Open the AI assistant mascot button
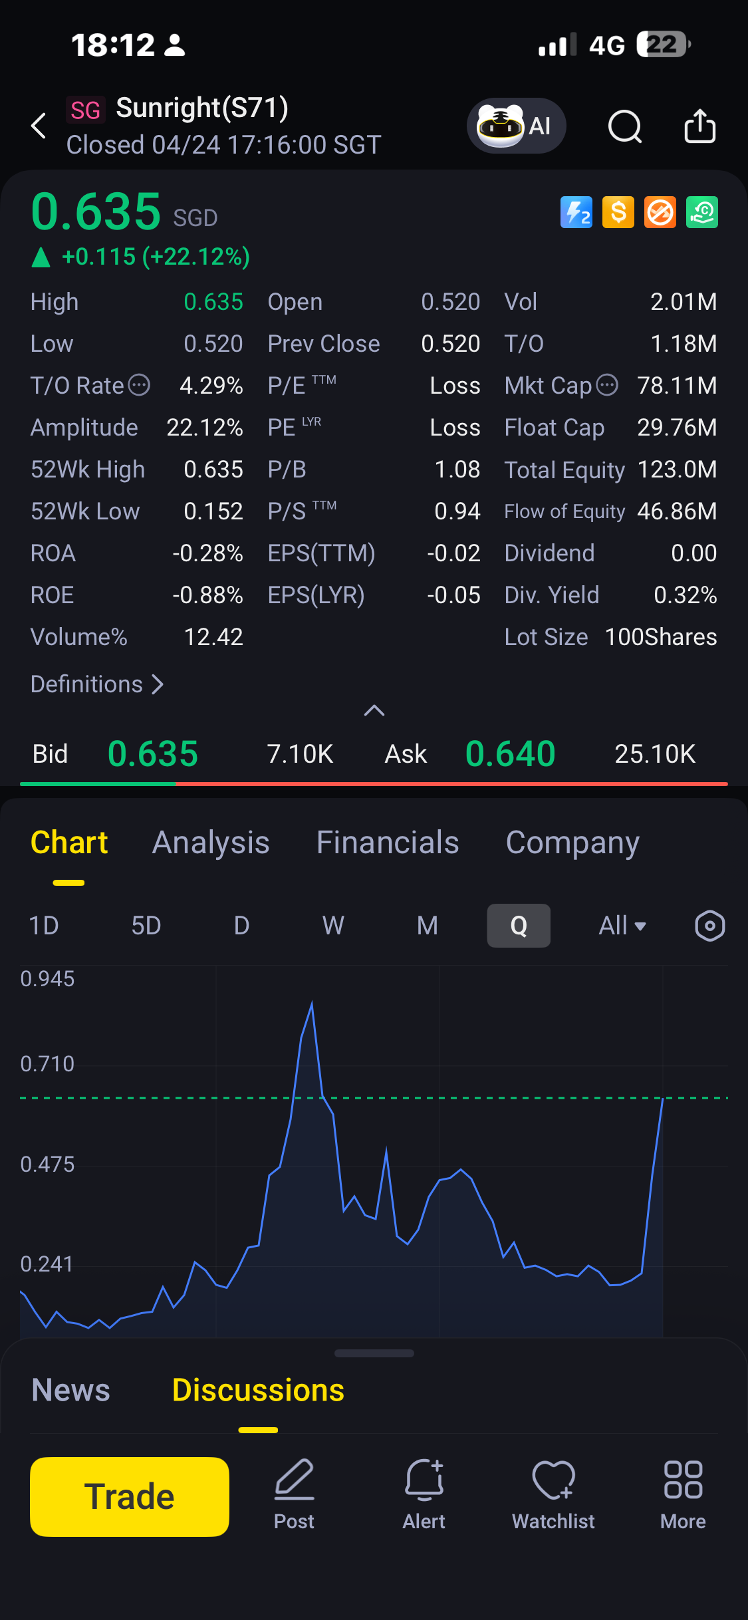 coord(516,126)
